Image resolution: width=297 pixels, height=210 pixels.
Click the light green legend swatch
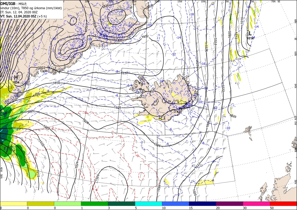(67, 203)
